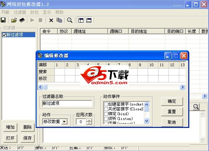Click the 源地址 column header
This screenshot has width=209, height=151.
click(x=90, y=31)
